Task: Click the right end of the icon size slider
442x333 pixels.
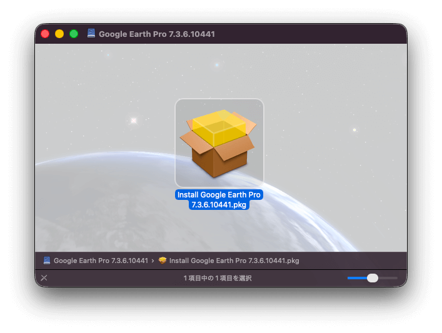Action: (396, 278)
